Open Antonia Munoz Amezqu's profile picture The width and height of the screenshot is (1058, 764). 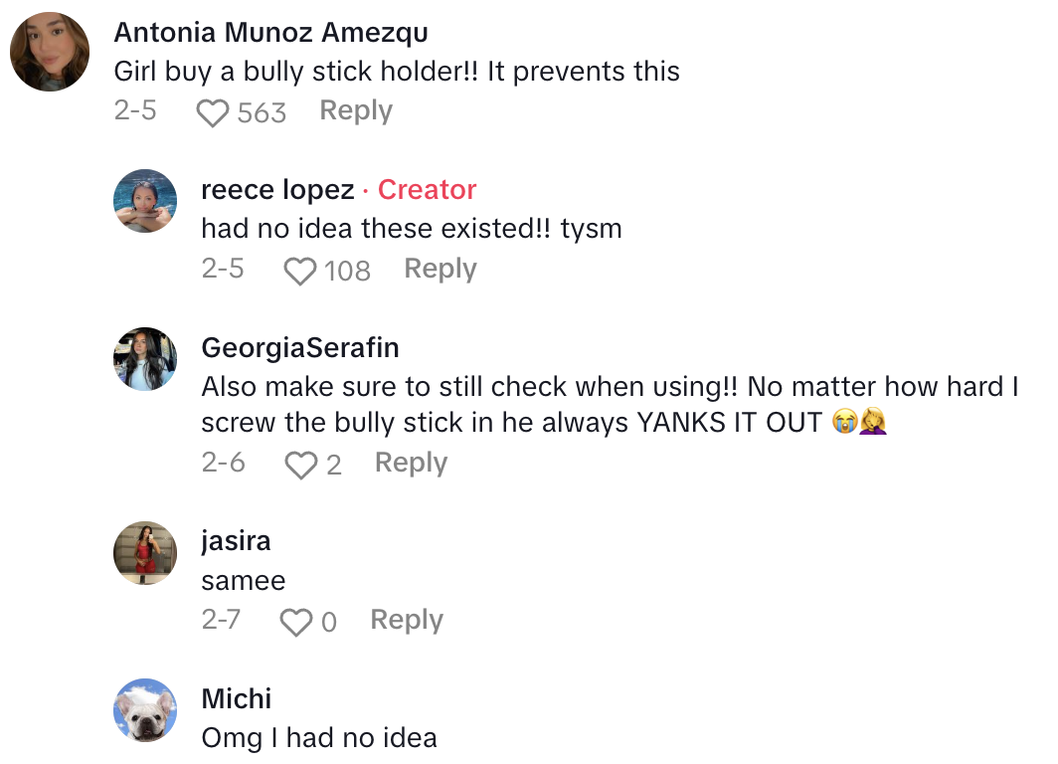pyautogui.click(x=49, y=50)
